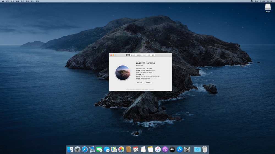Click processor line "3.7 GHz Intel Core i3"

pyautogui.click(x=145, y=71)
